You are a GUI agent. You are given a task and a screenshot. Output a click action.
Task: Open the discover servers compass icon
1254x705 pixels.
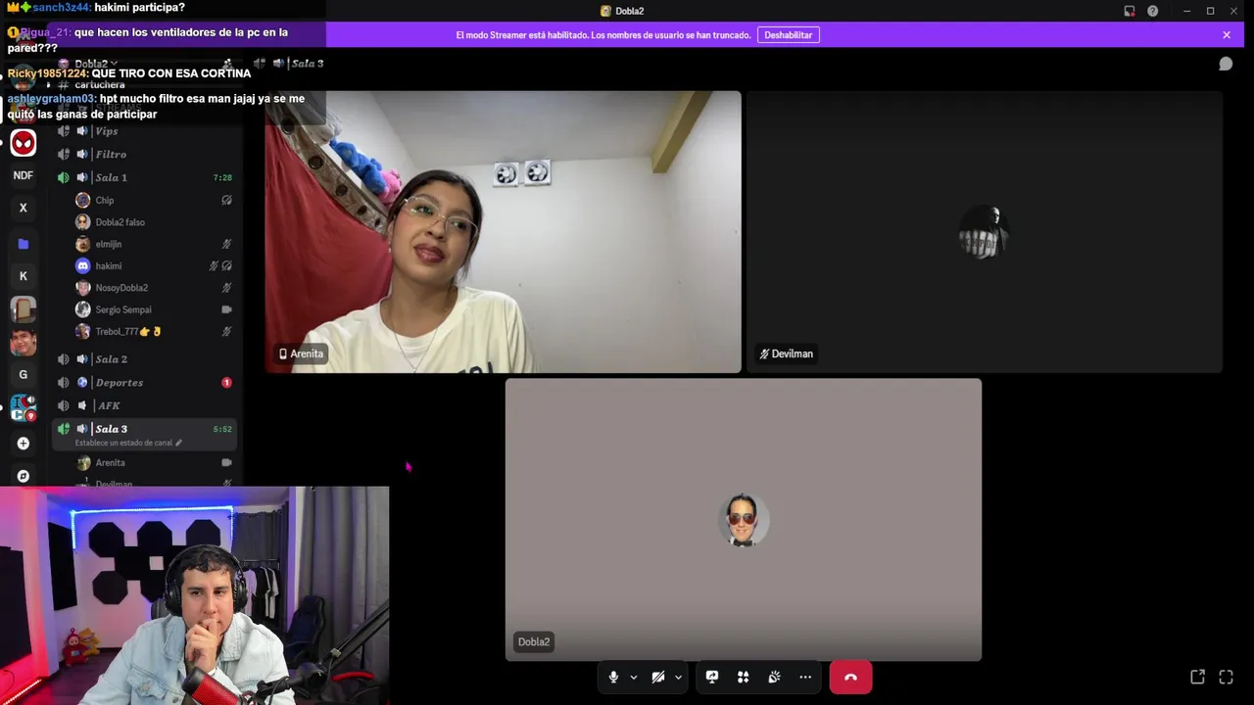(x=24, y=476)
